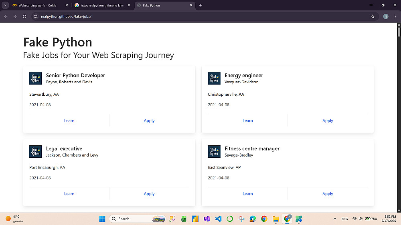Click the Real Python logo on Energy engineer card
This screenshot has height=225, width=401.
pos(214,78)
